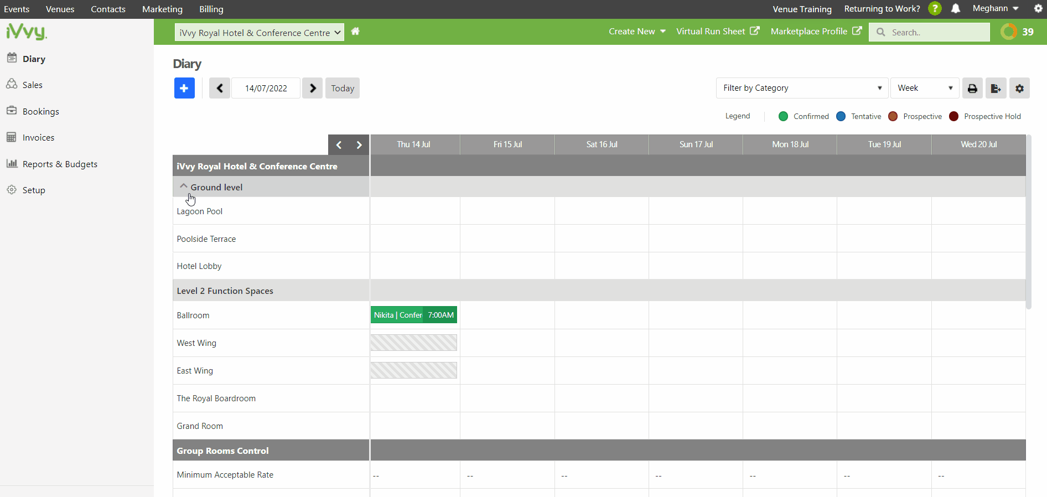Viewport: 1047px width, 497px height.
Task: Select The Royal Boardroom row label
Action: coord(216,398)
